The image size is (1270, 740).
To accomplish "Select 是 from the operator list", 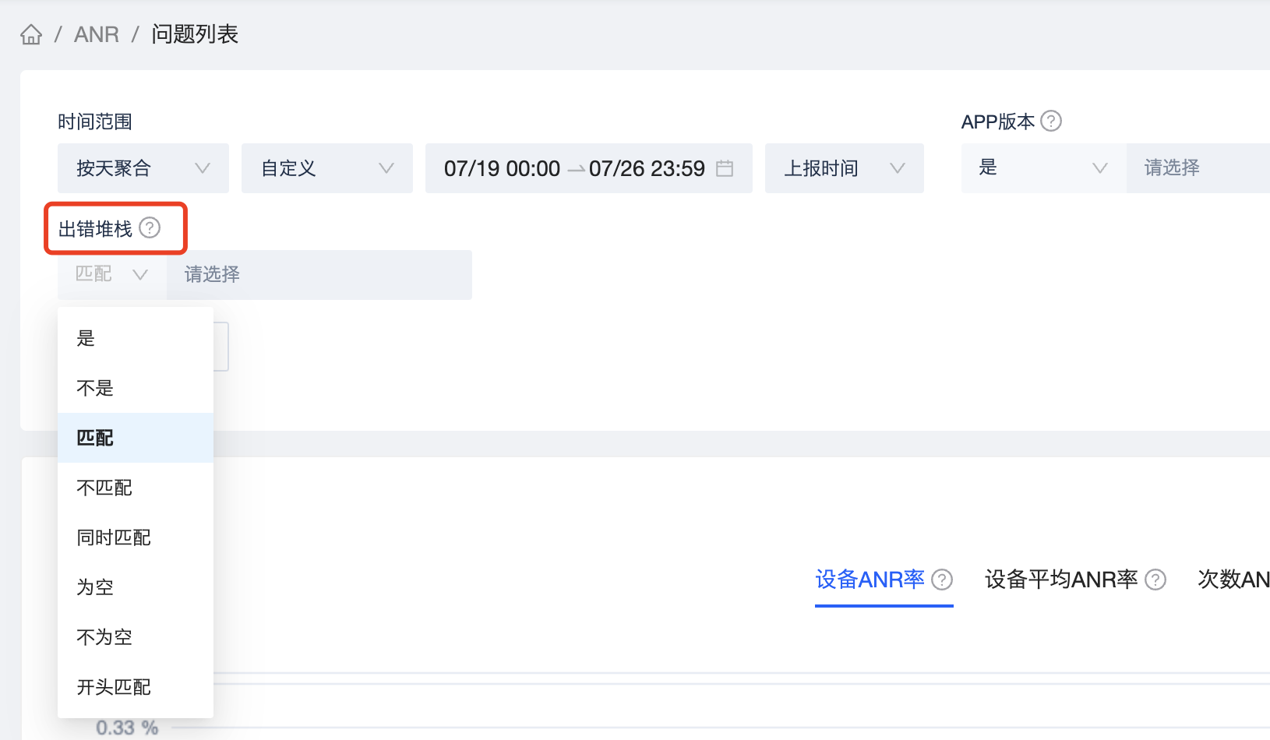I will 136,338.
